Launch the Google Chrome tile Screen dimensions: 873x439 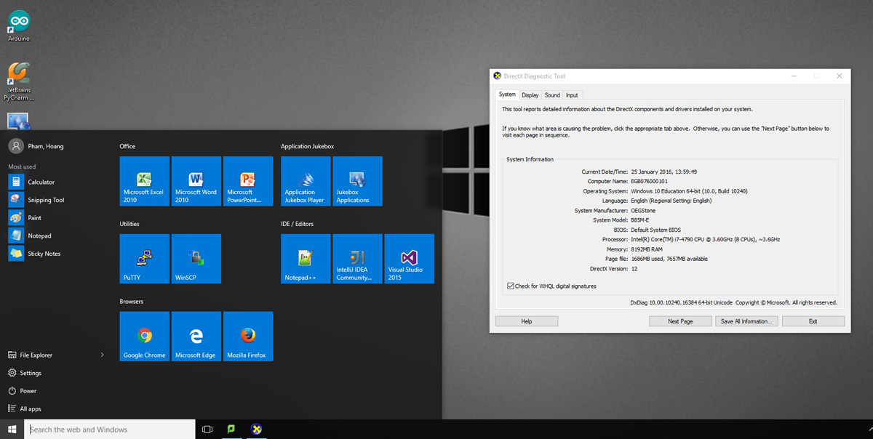(x=144, y=337)
